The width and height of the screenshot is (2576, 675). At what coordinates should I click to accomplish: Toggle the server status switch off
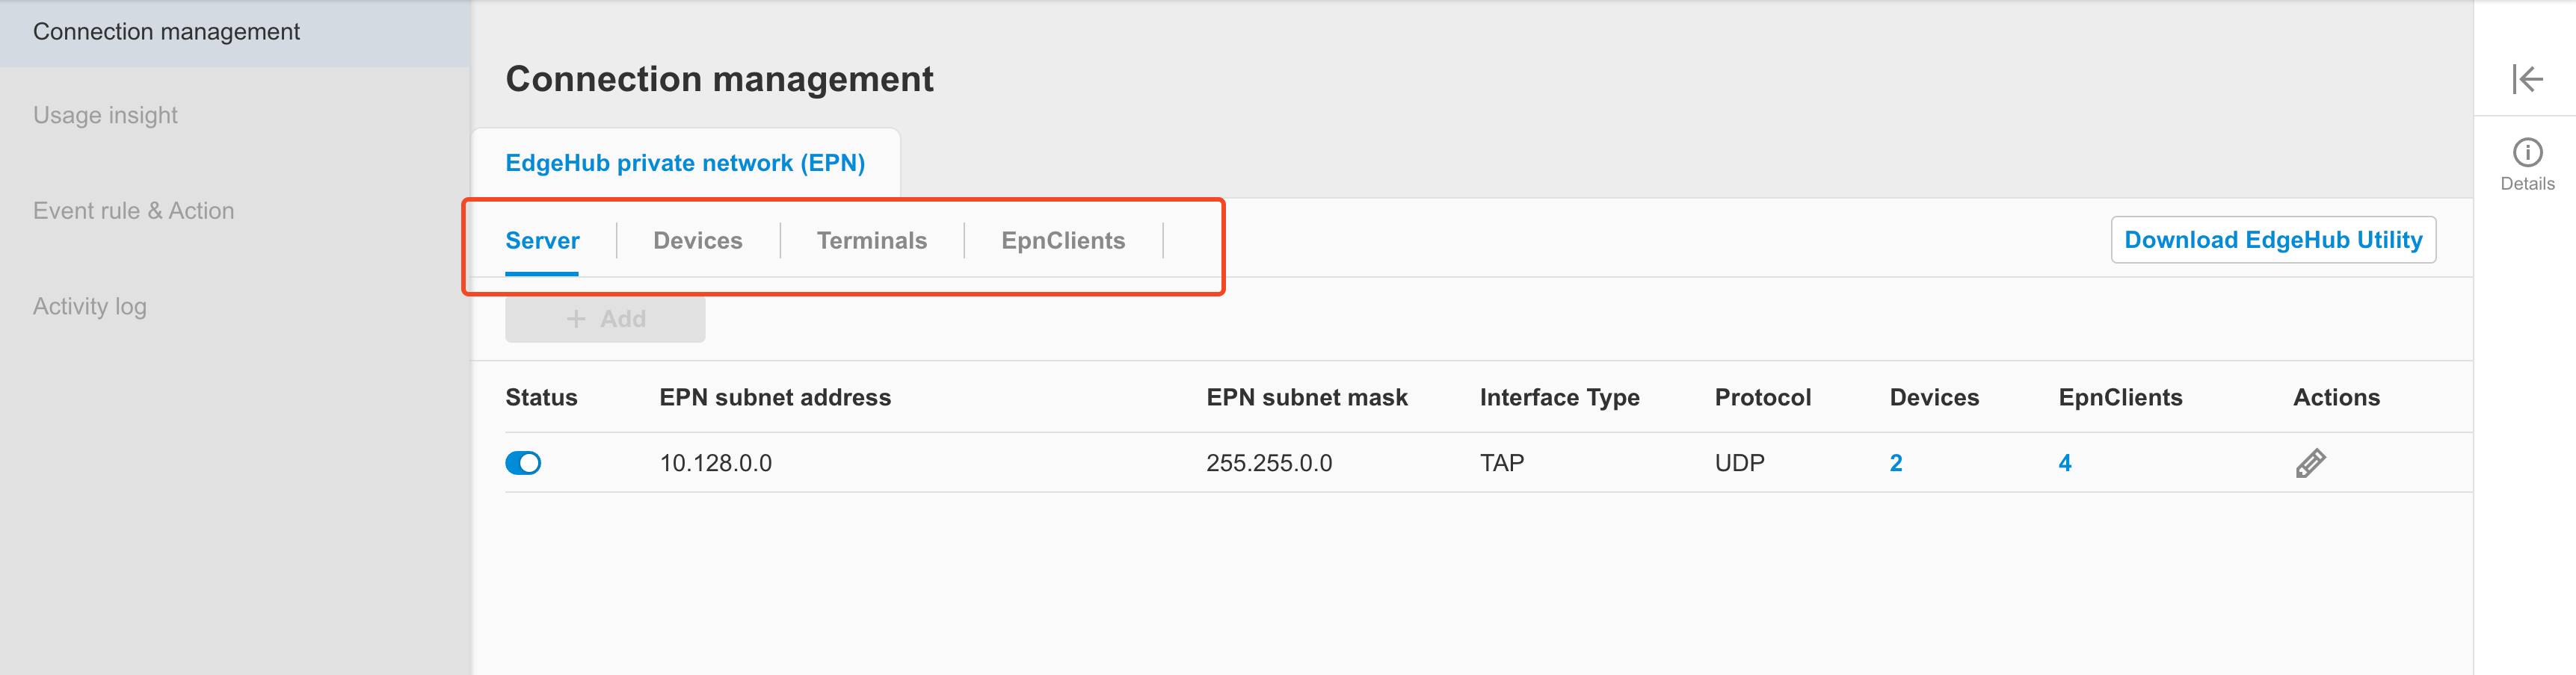point(523,463)
